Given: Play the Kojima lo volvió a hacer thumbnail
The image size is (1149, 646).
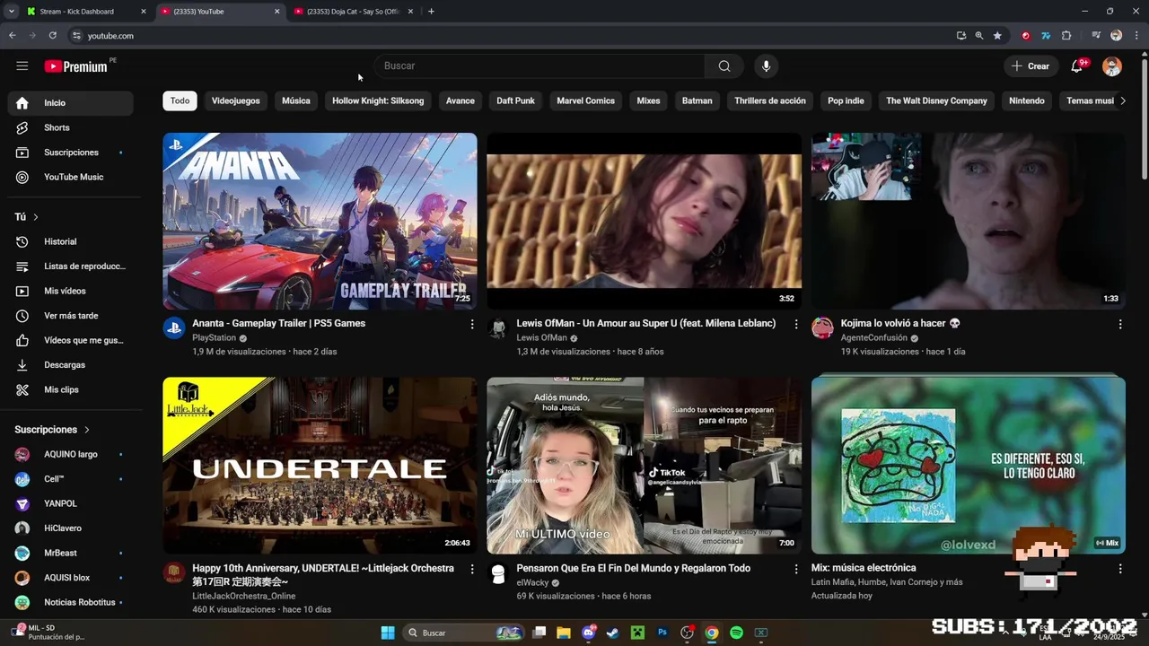Looking at the screenshot, I should (x=968, y=221).
